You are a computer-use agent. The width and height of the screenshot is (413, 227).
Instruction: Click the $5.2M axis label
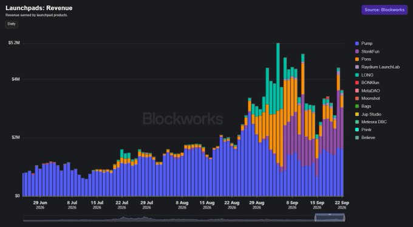point(15,43)
